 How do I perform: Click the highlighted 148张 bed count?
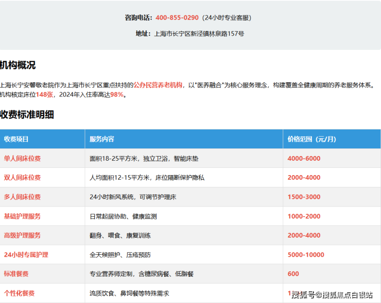click(45, 95)
